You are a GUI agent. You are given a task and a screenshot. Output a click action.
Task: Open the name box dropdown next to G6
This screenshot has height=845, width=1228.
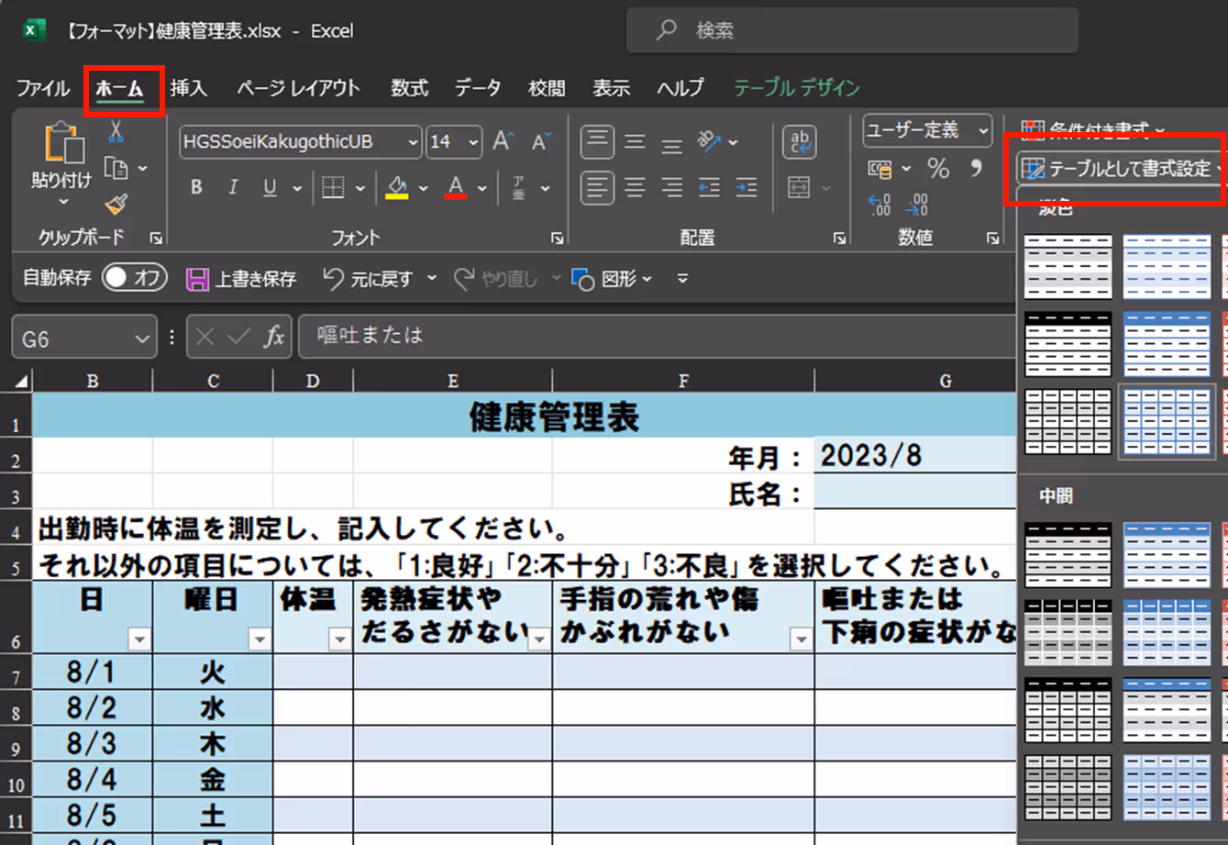point(142,339)
